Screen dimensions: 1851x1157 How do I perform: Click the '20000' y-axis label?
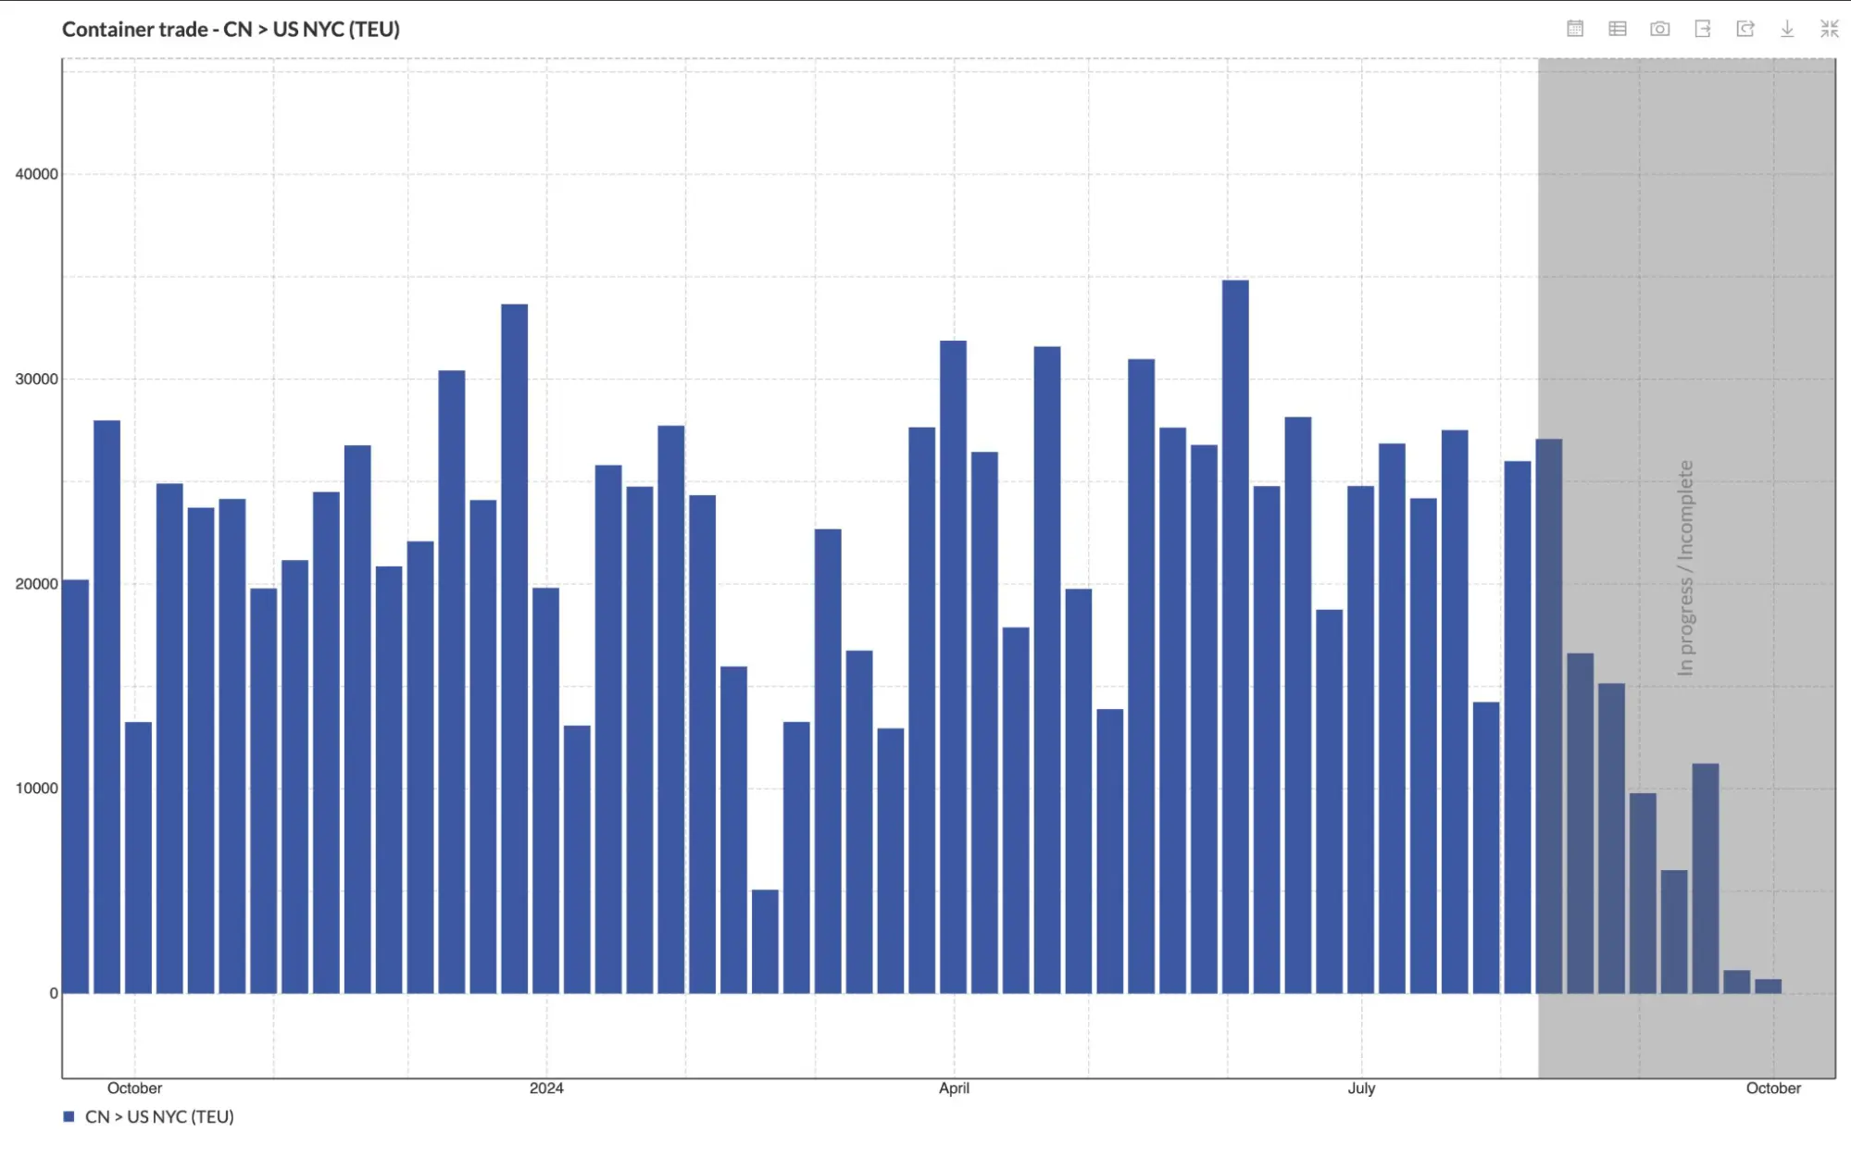pos(37,583)
